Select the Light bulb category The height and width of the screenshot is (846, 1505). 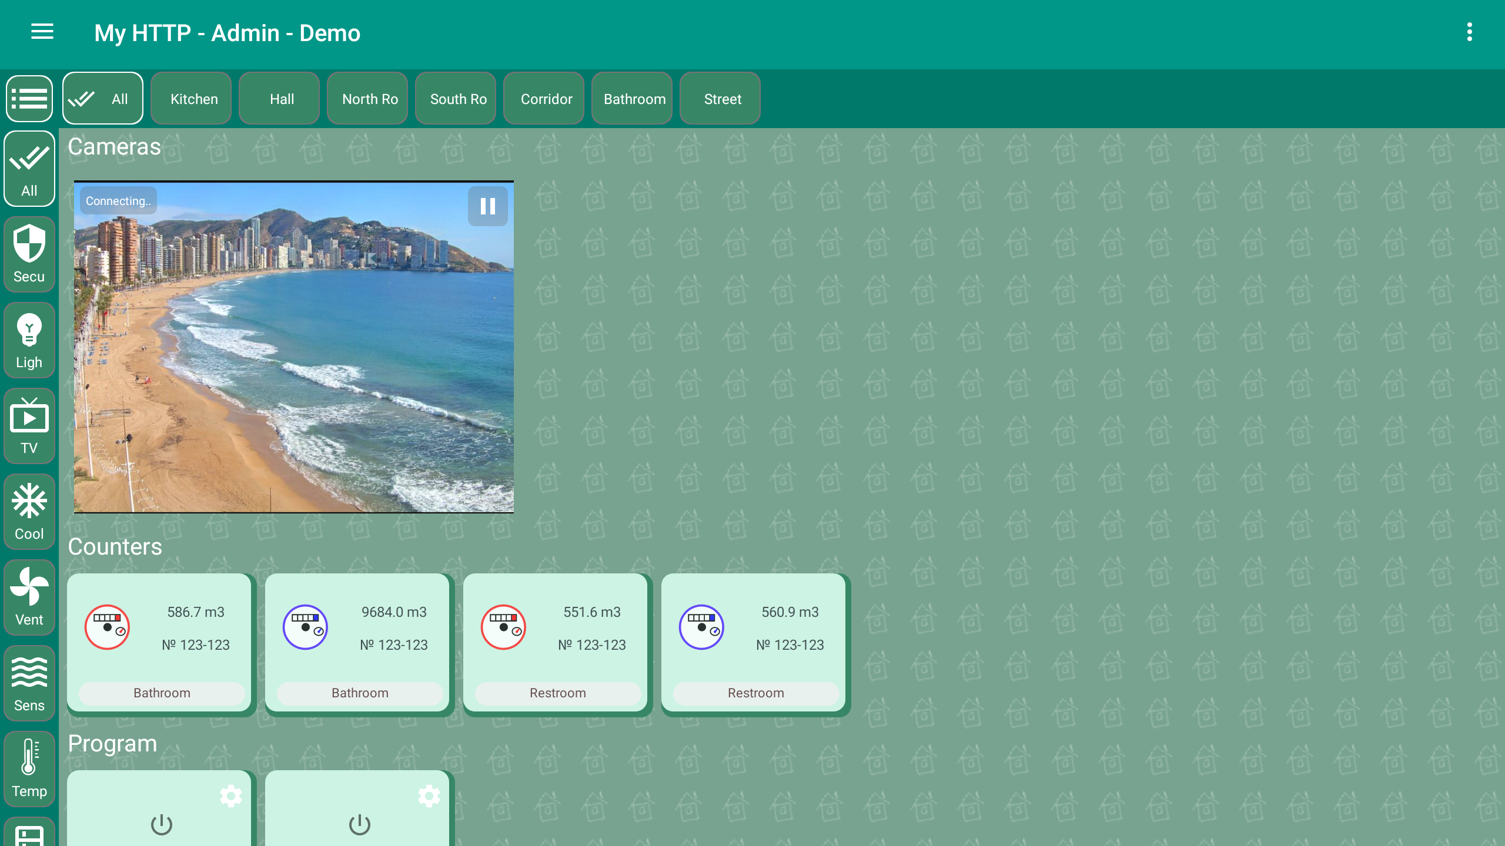tap(29, 340)
